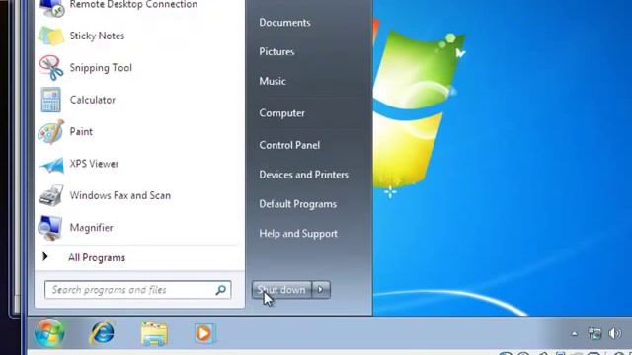Click Search programs and files field
Image resolution: width=632 pixels, height=355 pixels.
(x=138, y=290)
